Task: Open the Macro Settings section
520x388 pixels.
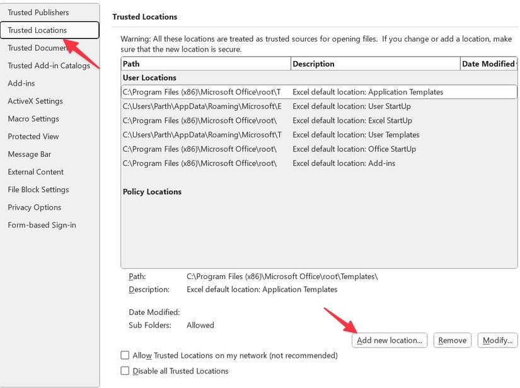Action: 34,118
